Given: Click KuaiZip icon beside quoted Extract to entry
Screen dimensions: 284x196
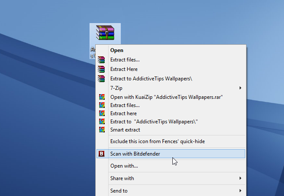Looking at the screenshot, I should [102, 121].
